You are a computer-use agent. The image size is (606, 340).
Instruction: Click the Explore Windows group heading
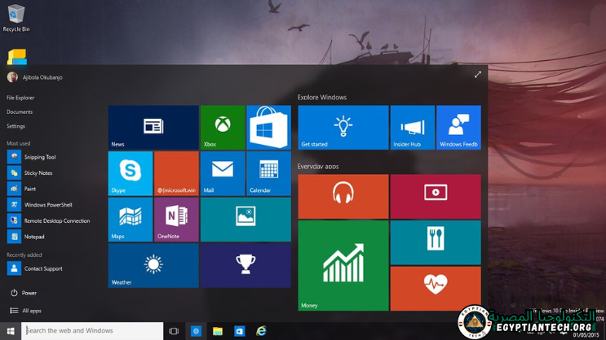pos(322,98)
